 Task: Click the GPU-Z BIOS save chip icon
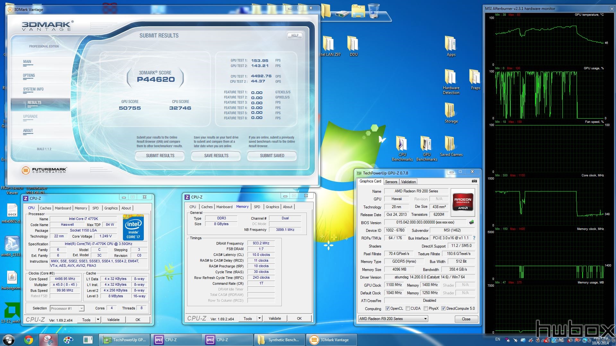point(472,222)
